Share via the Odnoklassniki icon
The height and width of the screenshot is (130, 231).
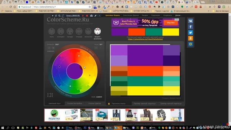[x=190, y=38]
